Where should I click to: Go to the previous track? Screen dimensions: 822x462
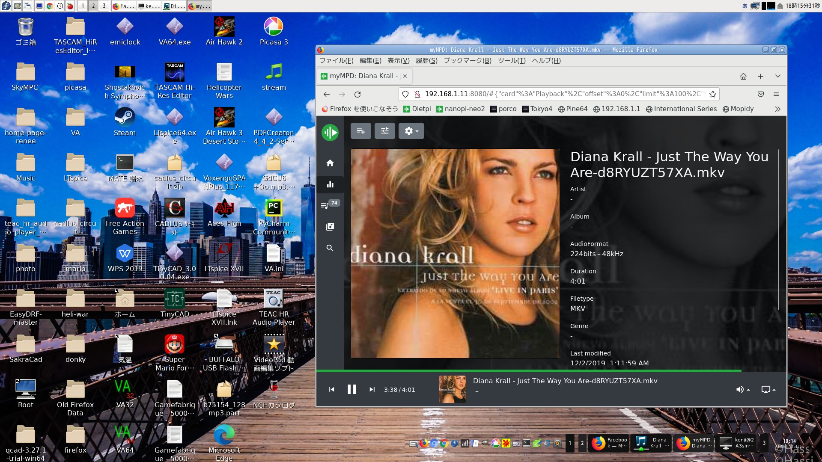click(x=332, y=389)
